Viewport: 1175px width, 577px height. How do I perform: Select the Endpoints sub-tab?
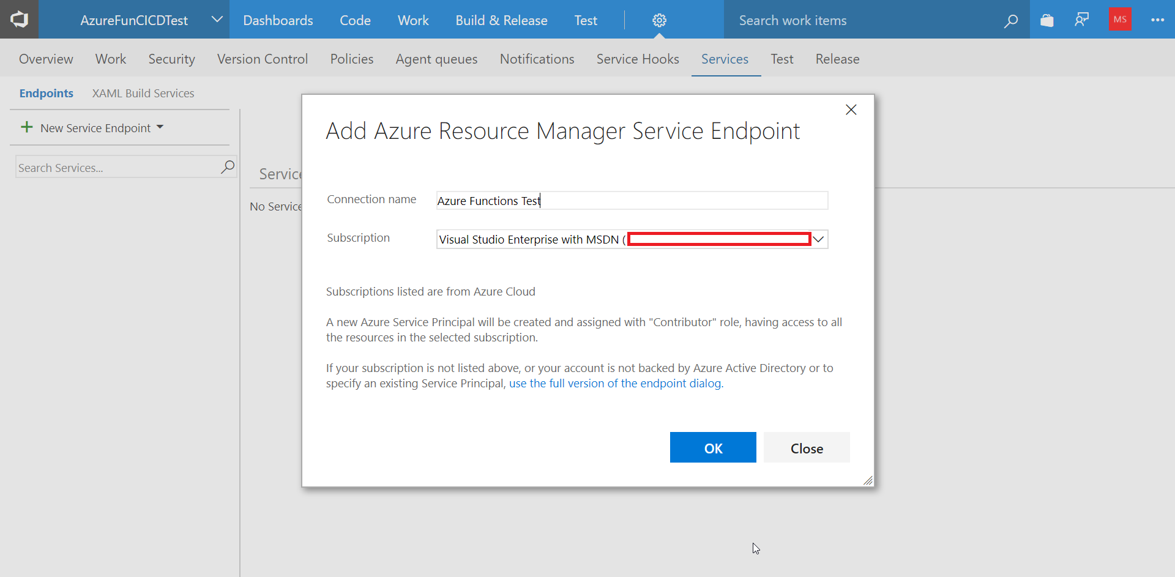tap(46, 93)
